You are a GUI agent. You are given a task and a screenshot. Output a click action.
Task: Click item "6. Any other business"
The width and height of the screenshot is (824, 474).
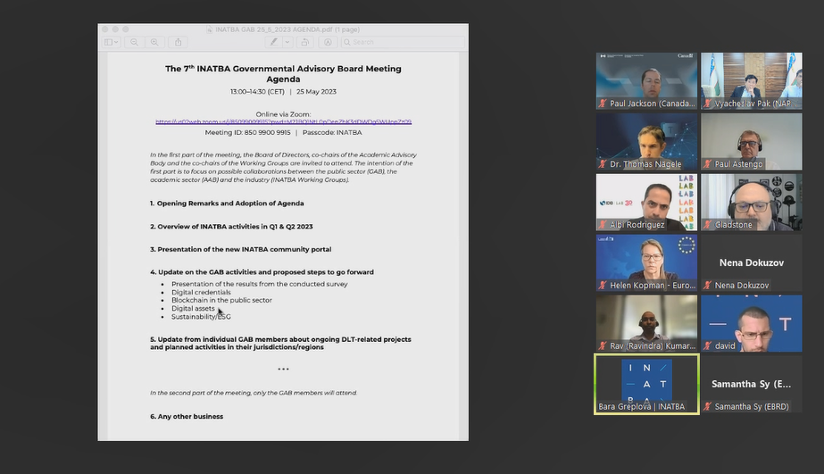(x=187, y=416)
